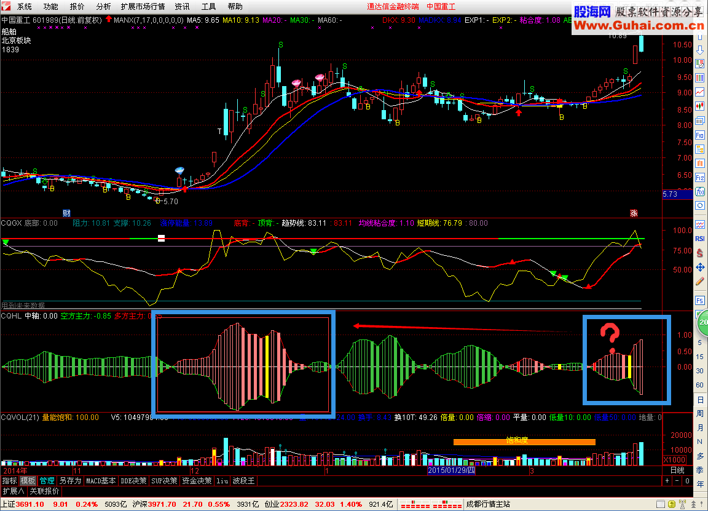Select the 多 multi-period option
This screenshot has height=511, width=708.
click(x=700, y=456)
